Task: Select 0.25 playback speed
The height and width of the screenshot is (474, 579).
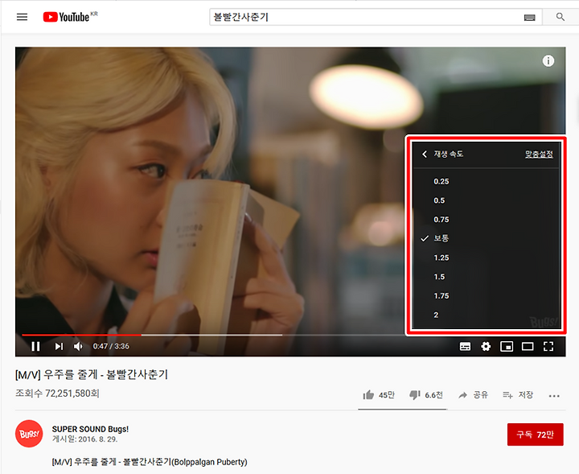Action: [x=487, y=181]
